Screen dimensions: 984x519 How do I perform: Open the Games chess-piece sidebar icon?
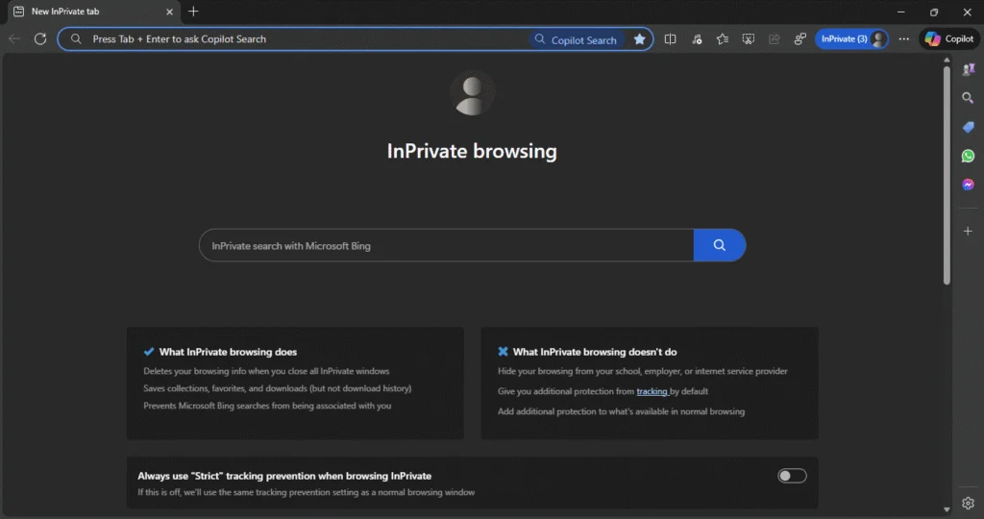pyautogui.click(x=969, y=69)
